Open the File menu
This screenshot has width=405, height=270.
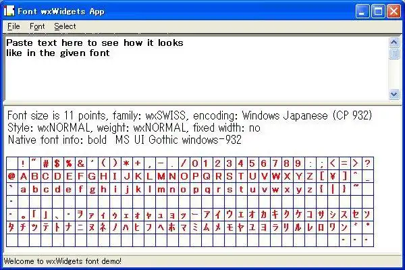13,26
